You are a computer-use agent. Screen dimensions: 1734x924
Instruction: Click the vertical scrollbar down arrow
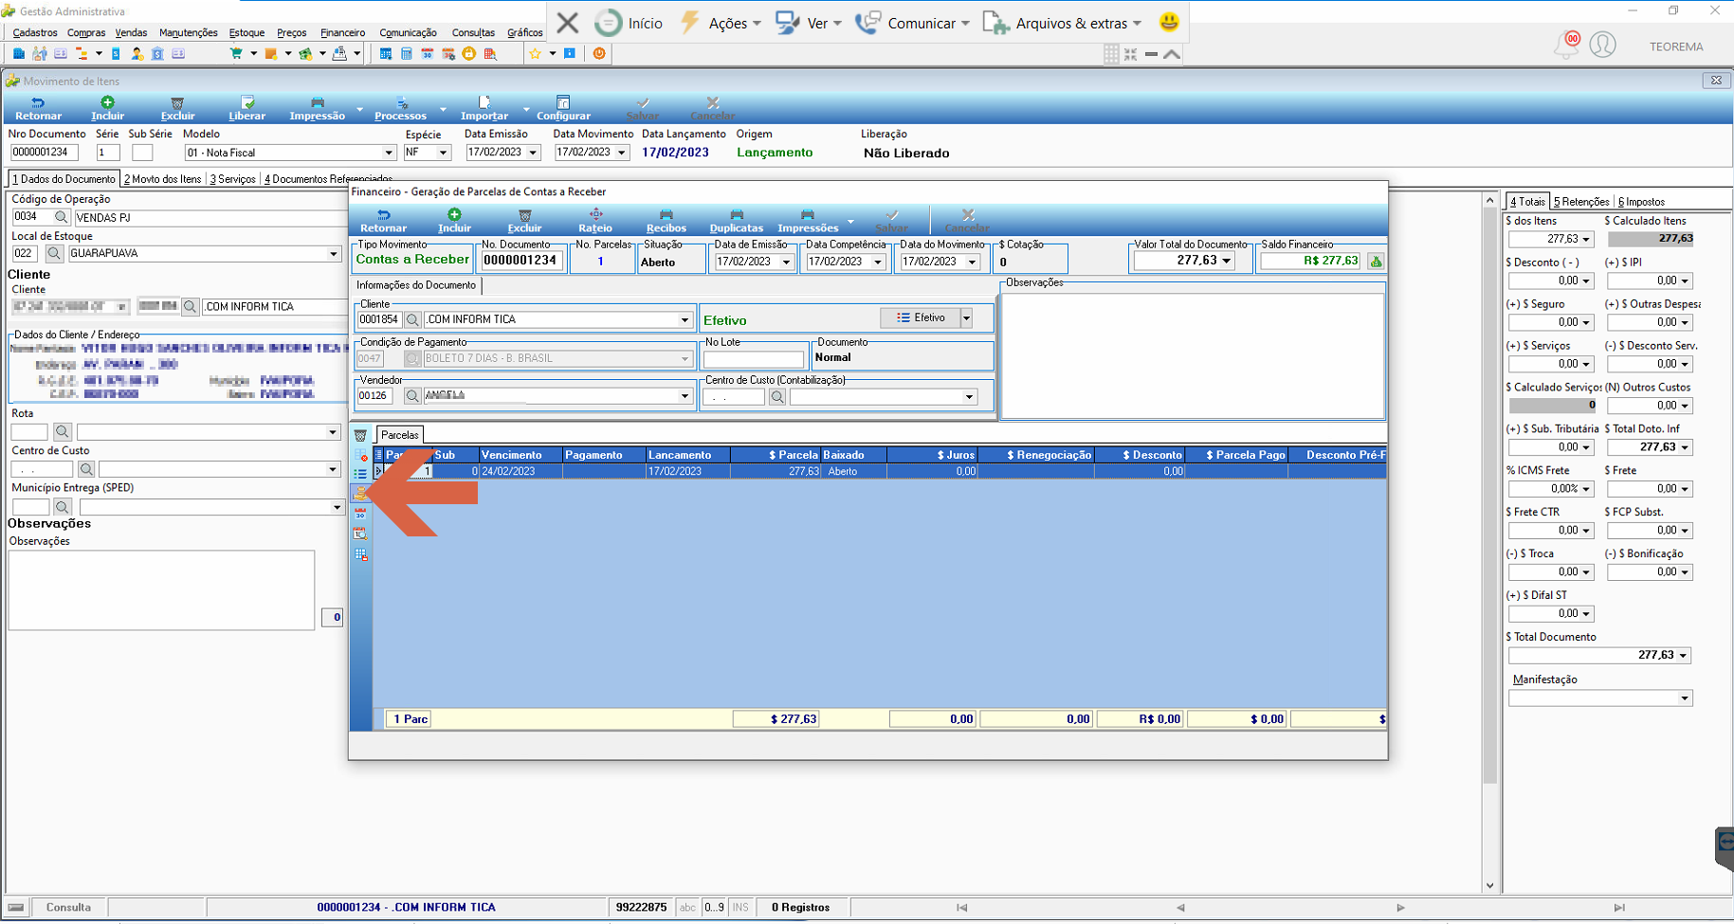click(x=1489, y=885)
